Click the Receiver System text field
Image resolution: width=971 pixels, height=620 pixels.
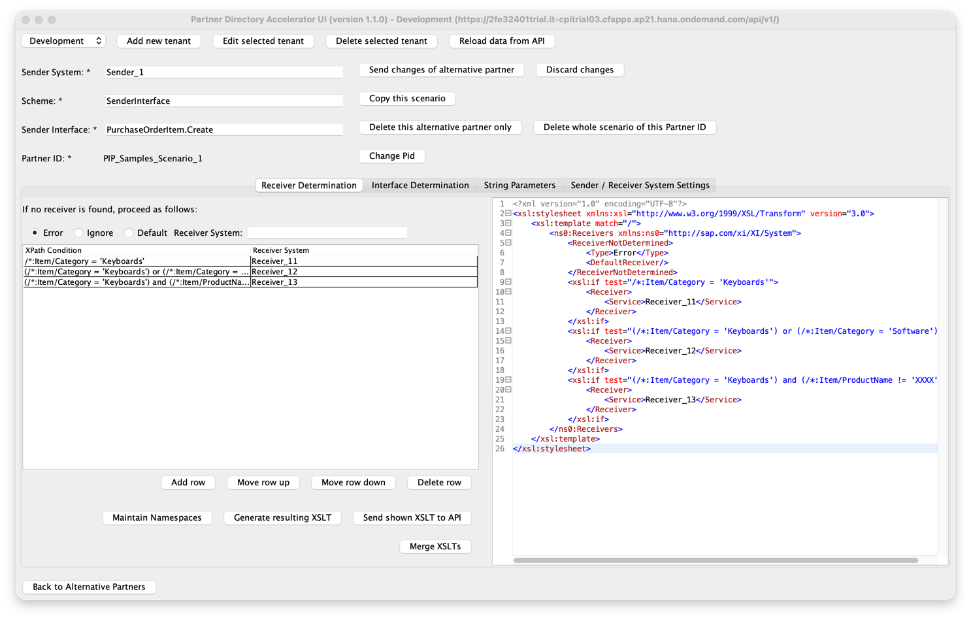click(327, 233)
